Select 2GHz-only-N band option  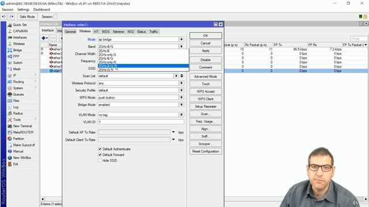(x=144, y=62)
